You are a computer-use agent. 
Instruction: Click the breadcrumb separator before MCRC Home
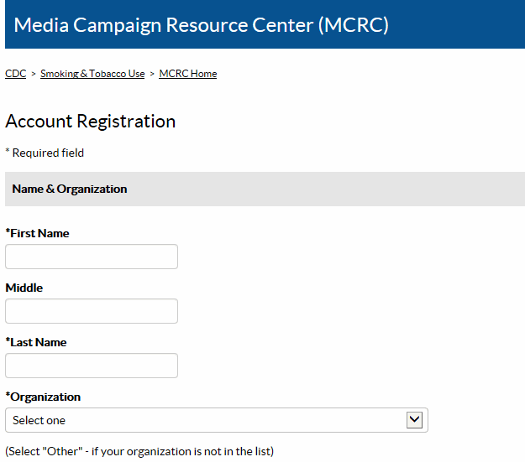152,74
